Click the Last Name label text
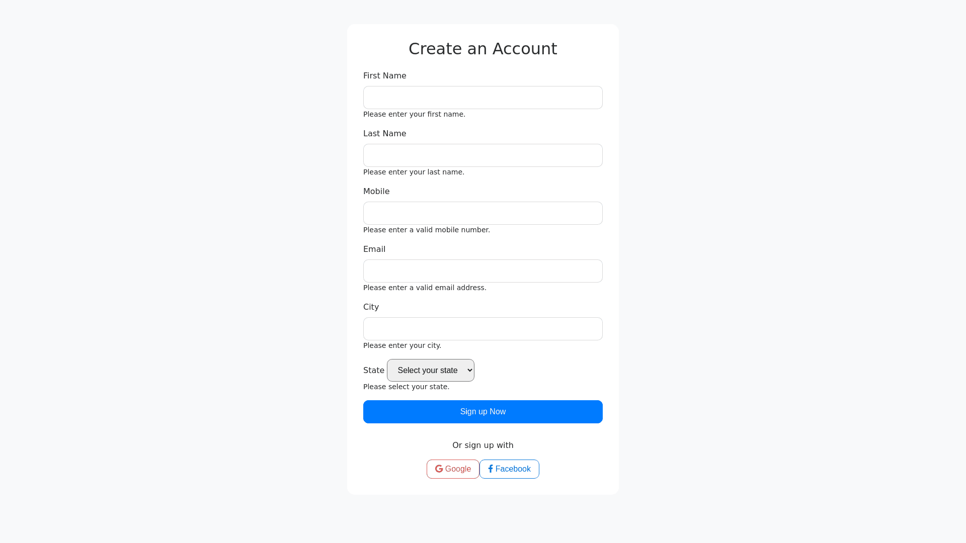The image size is (966, 543). [385, 134]
